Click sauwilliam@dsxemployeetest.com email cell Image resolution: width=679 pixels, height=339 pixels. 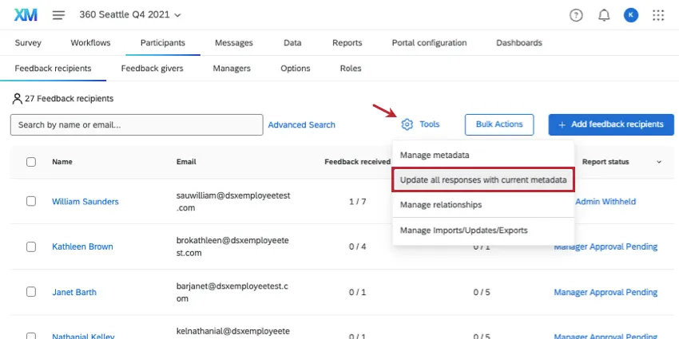click(233, 202)
